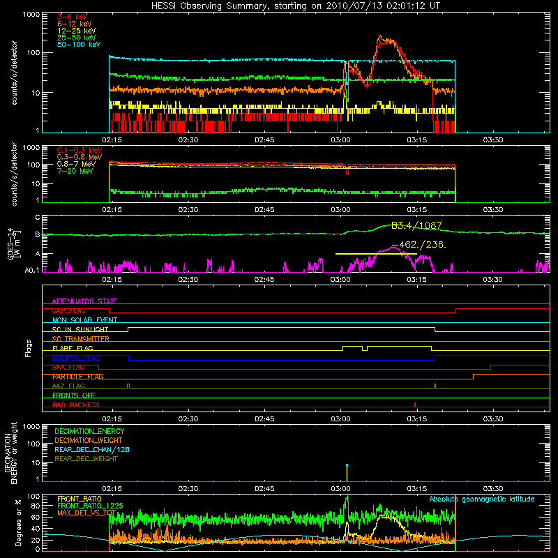
Task: Select the BAD_PACKETS flag label
Action: (x=76, y=405)
